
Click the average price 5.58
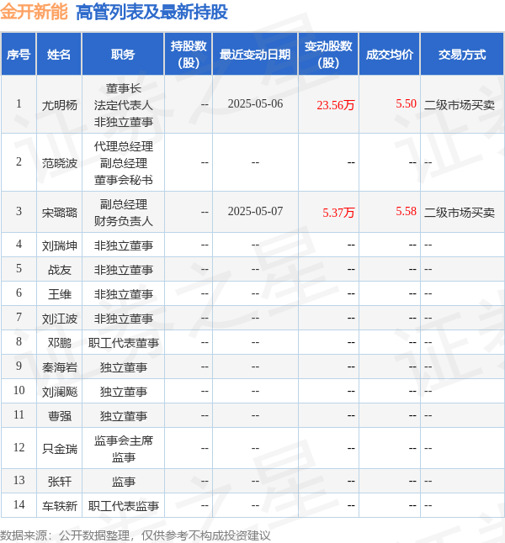[406, 211]
